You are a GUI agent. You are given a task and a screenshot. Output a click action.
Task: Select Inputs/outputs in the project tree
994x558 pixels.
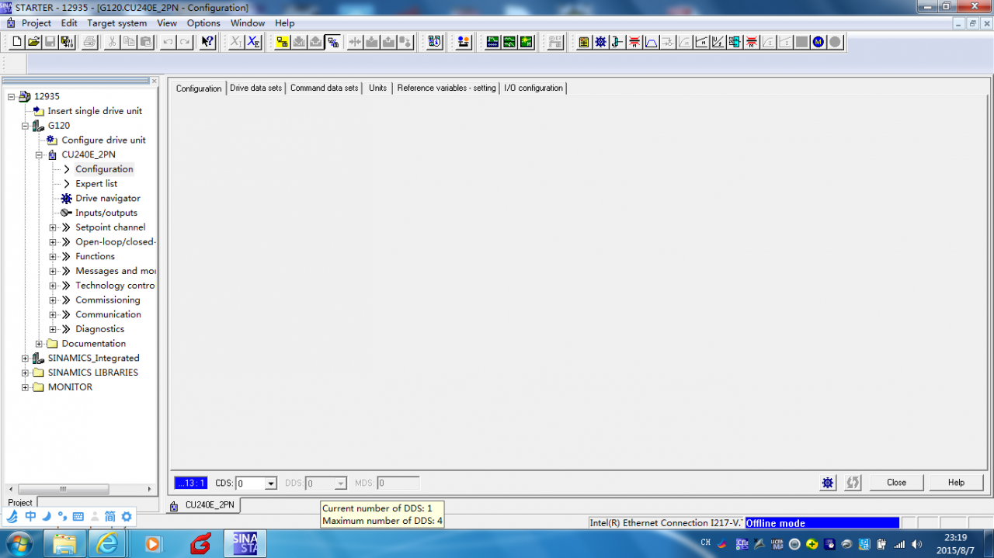[x=106, y=213]
